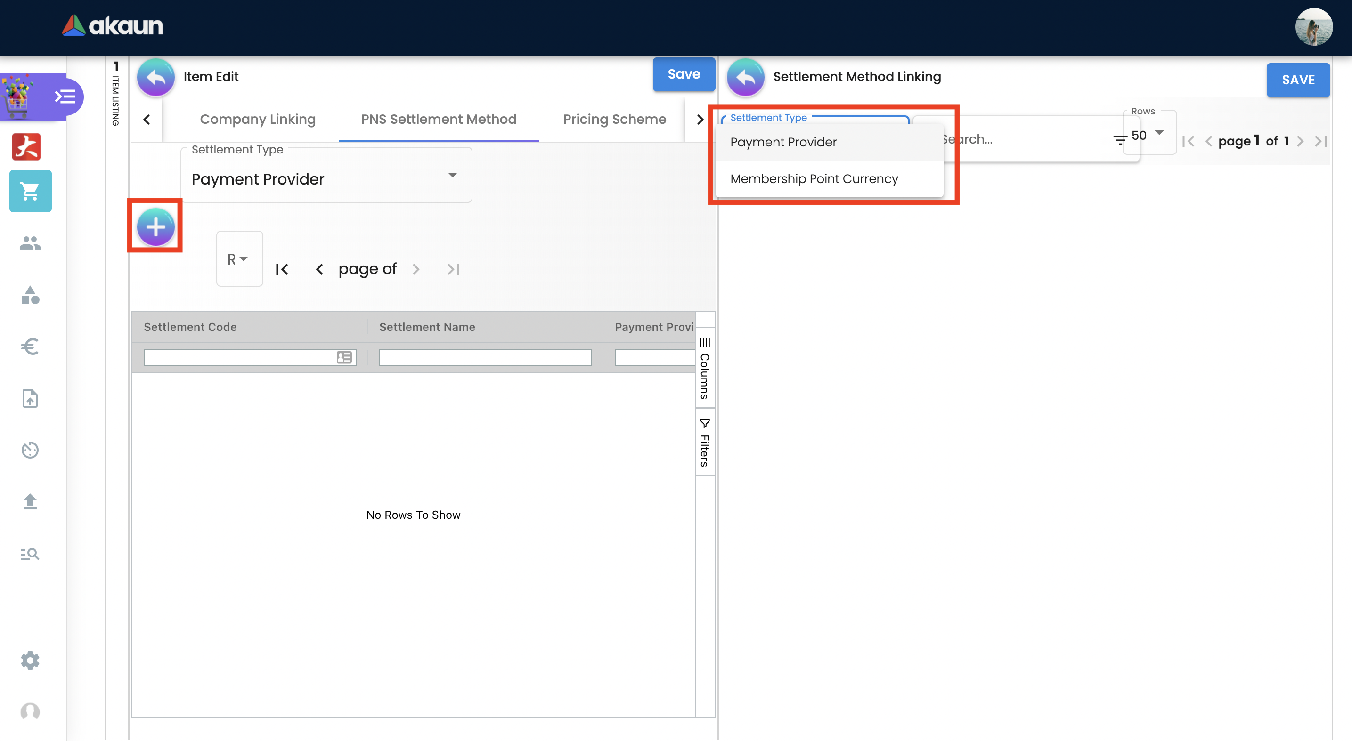This screenshot has width=1352, height=741.
Task: Click the Save button in the Item Edit panel
Action: pos(684,74)
